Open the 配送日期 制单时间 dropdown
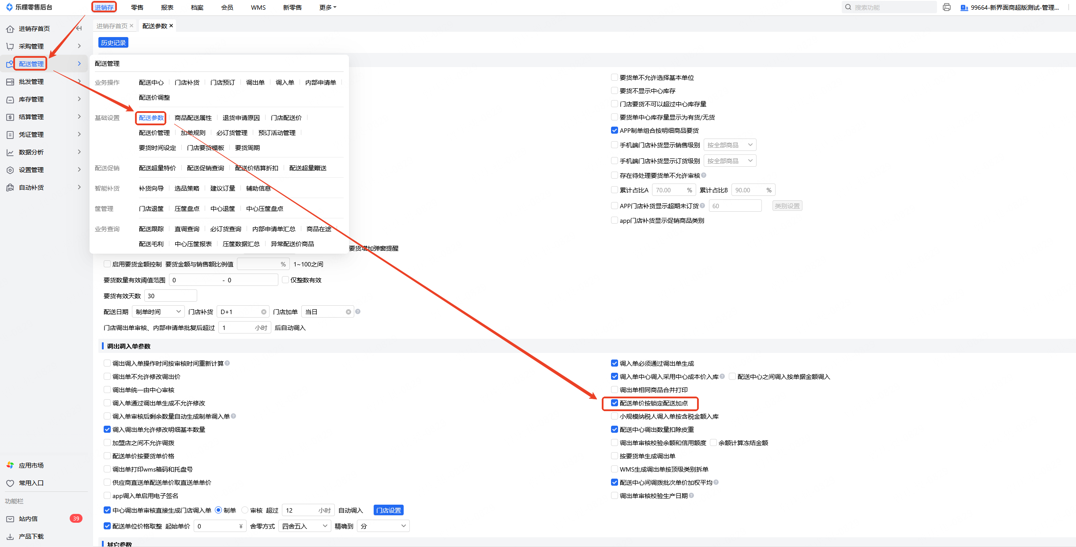The height and width of the screenshot is (547, 1076). pos(158,312)
